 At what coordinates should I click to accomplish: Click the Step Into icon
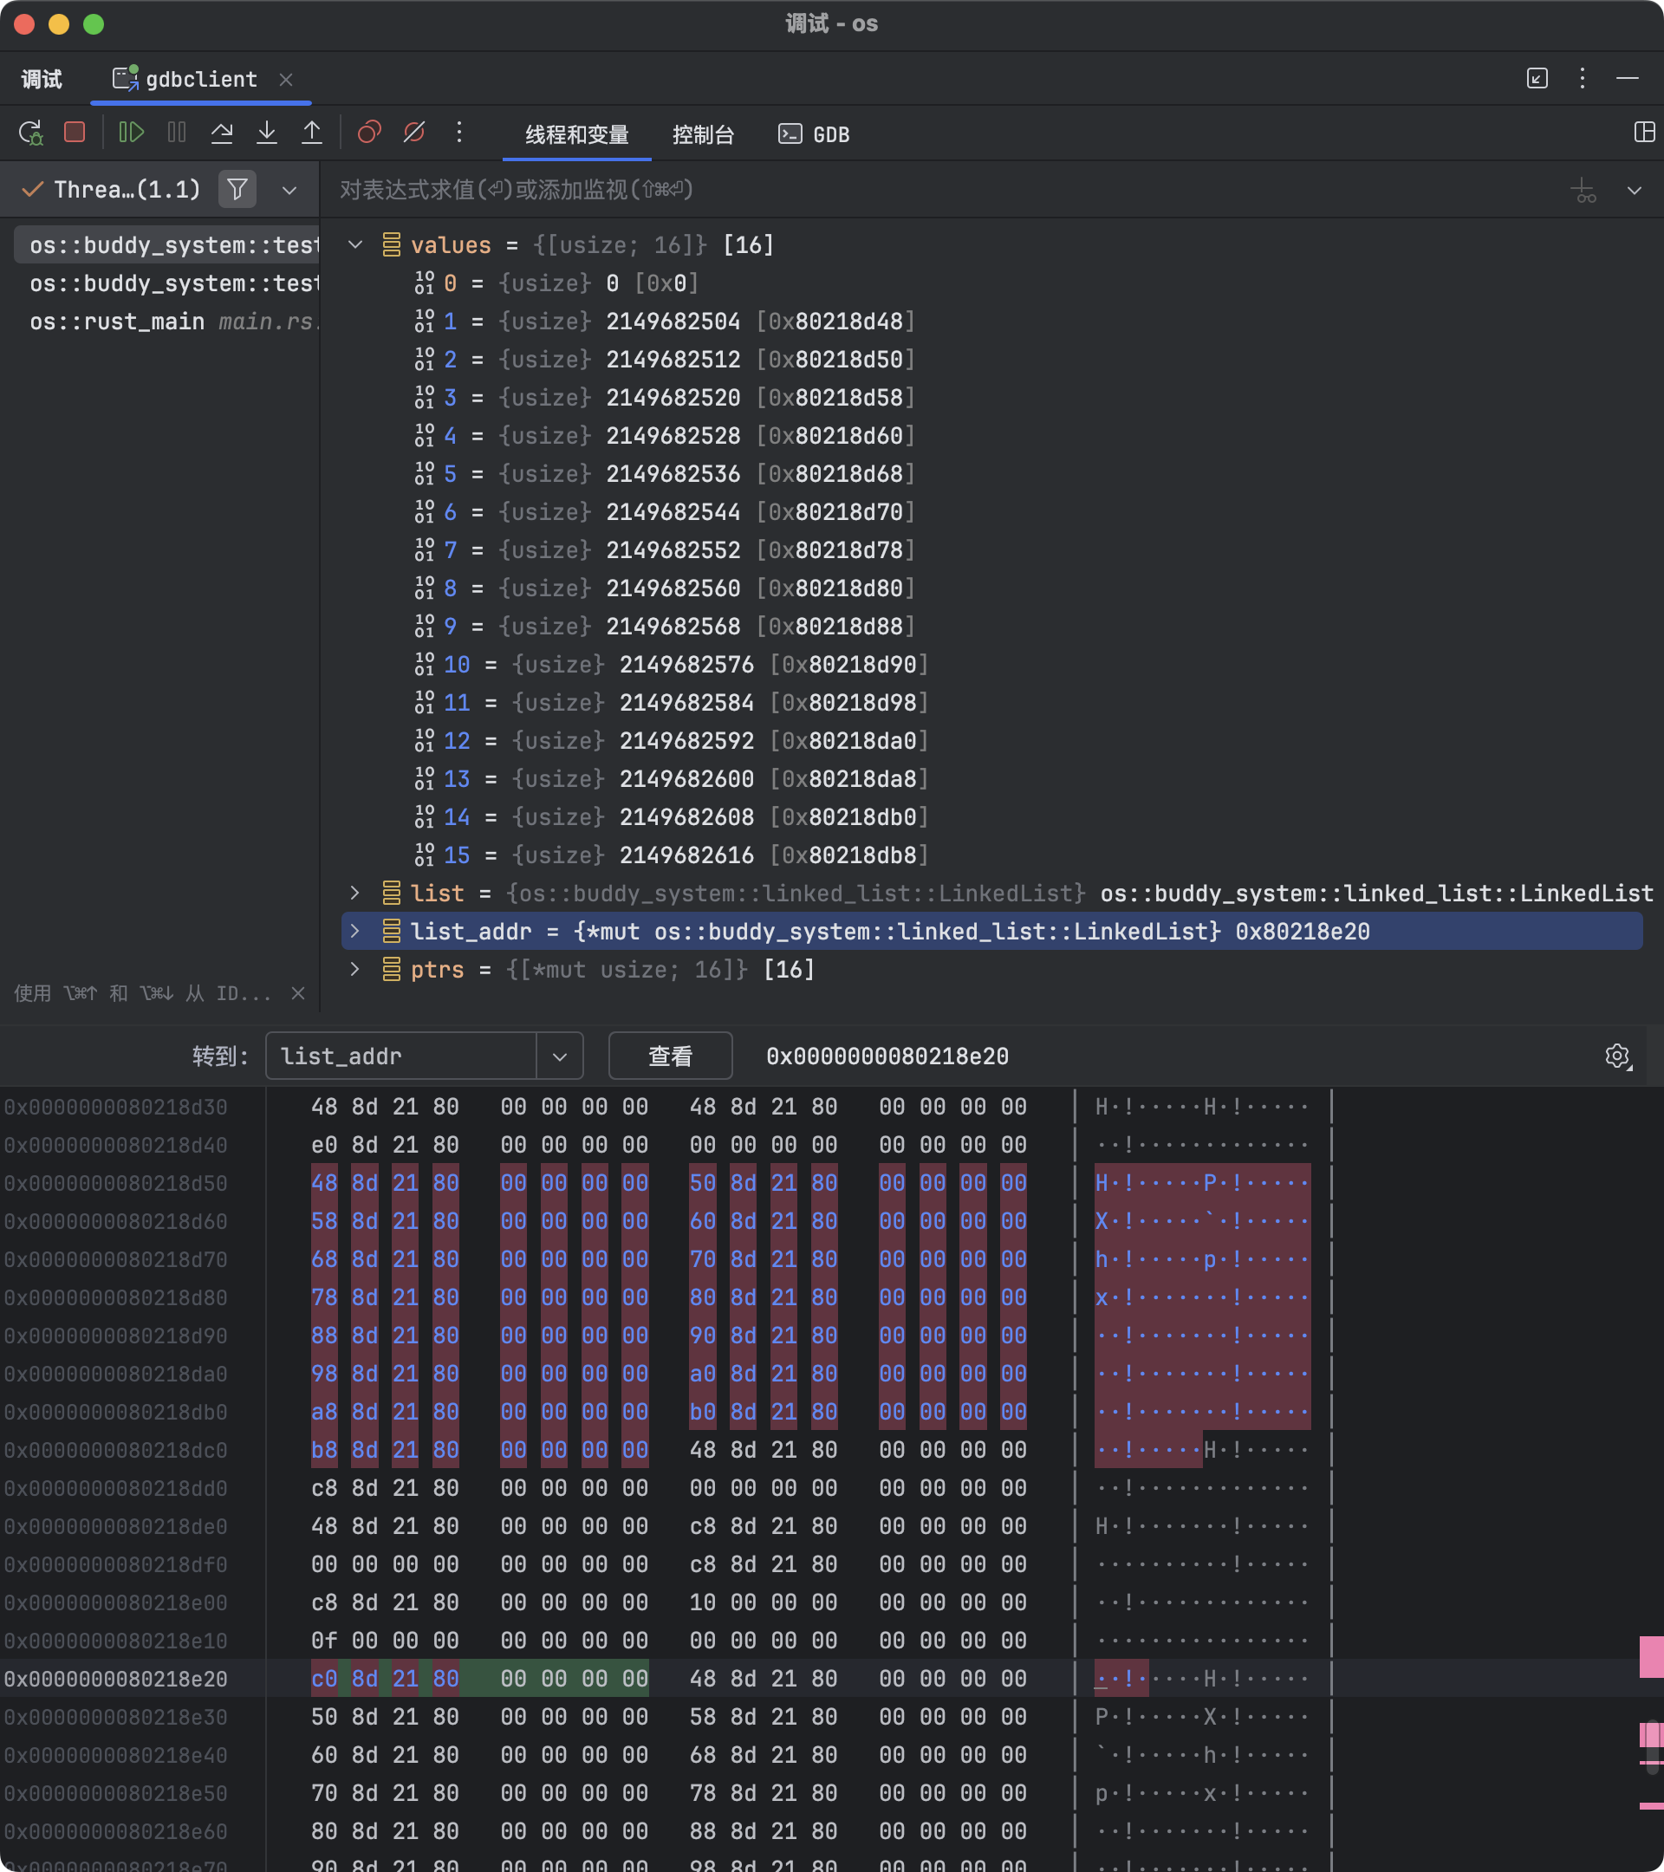pyautogui.click(x=266, y=133)
